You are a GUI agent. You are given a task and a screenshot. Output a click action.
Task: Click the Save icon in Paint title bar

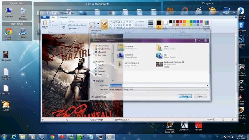point(47,13)
